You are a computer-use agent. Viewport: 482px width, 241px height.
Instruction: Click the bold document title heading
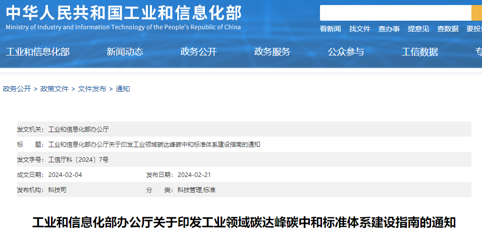click(244, 222)
